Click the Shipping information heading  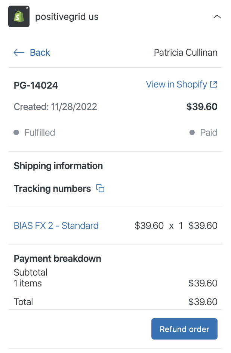point(58,166)
